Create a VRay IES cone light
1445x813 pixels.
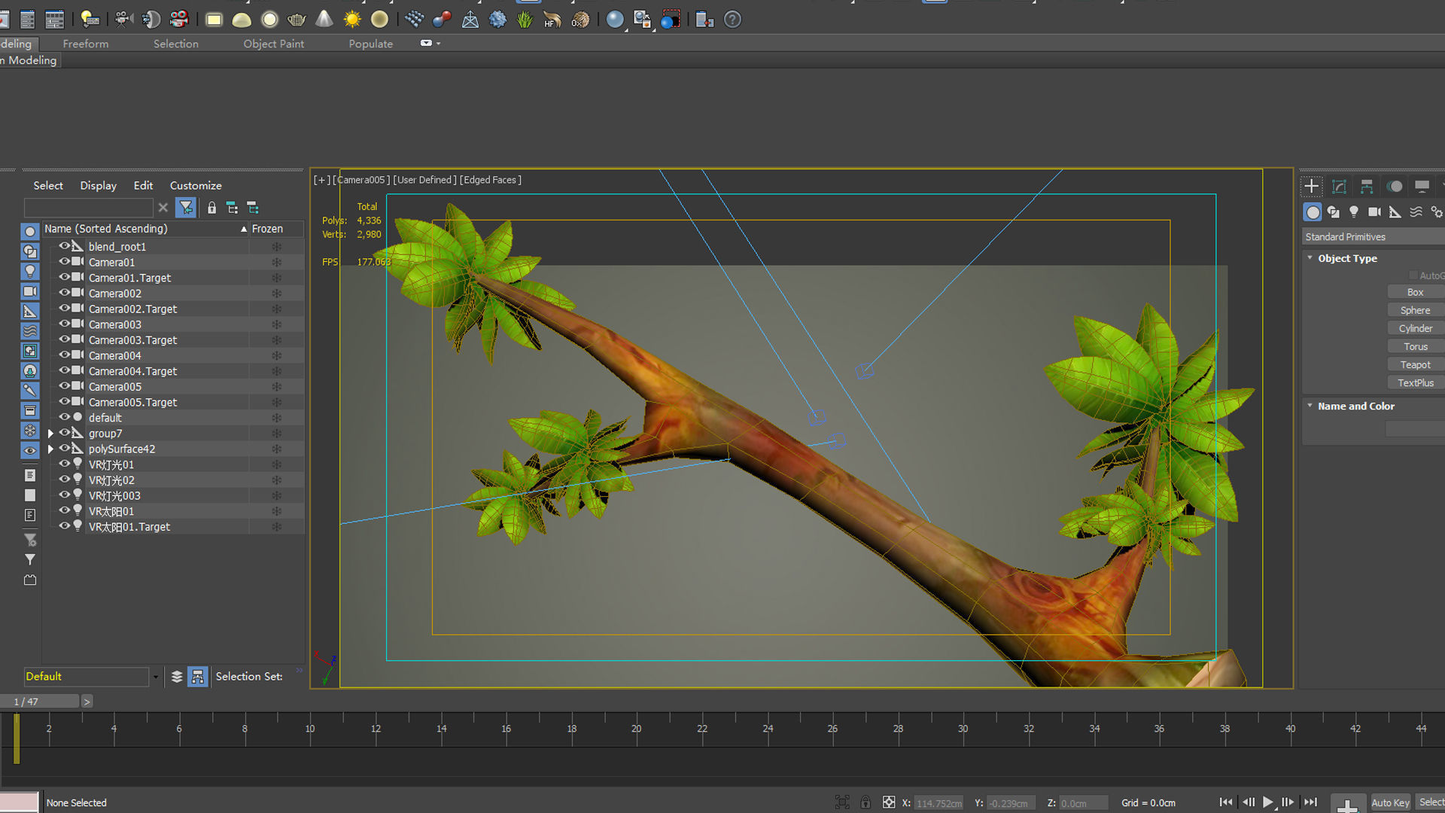point(324,20)
